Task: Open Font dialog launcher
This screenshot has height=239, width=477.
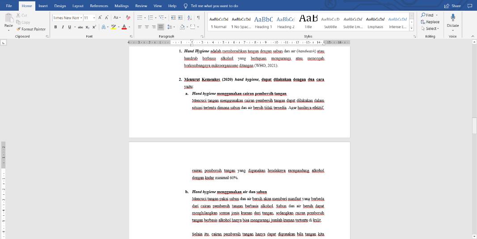Action: coord(131,37)
